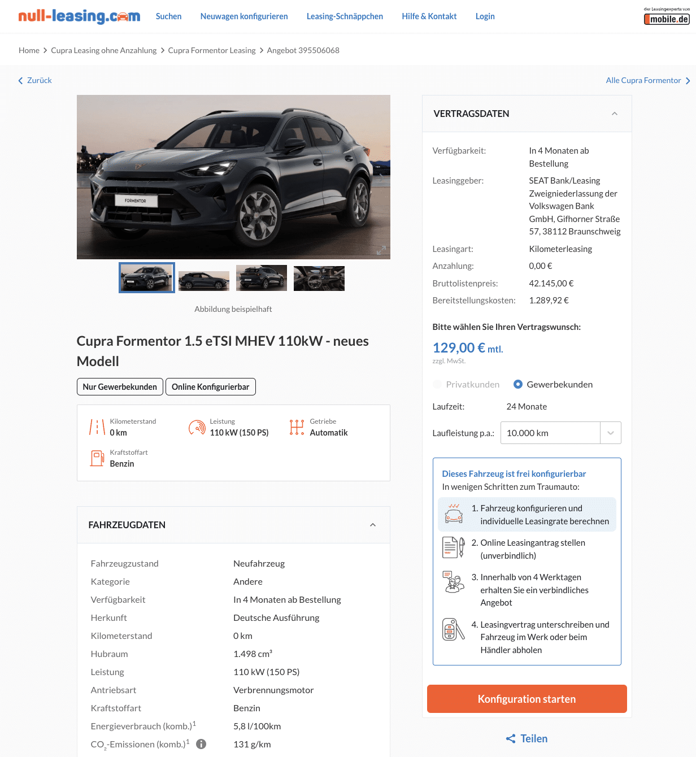Collapse the Fahrzeugdaten section
Image resolution: width=696 pixels, height=757 pixels.
[x=373, y=525]
